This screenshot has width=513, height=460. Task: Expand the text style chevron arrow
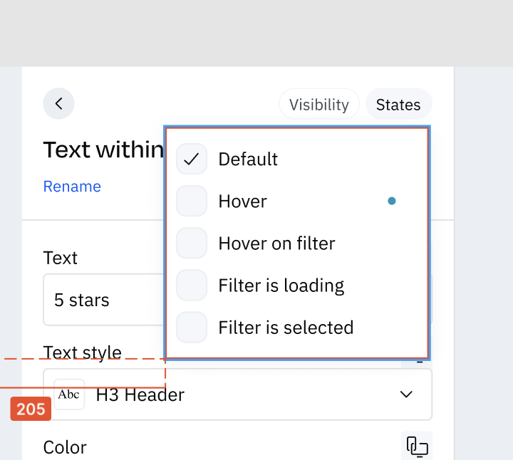406,394
